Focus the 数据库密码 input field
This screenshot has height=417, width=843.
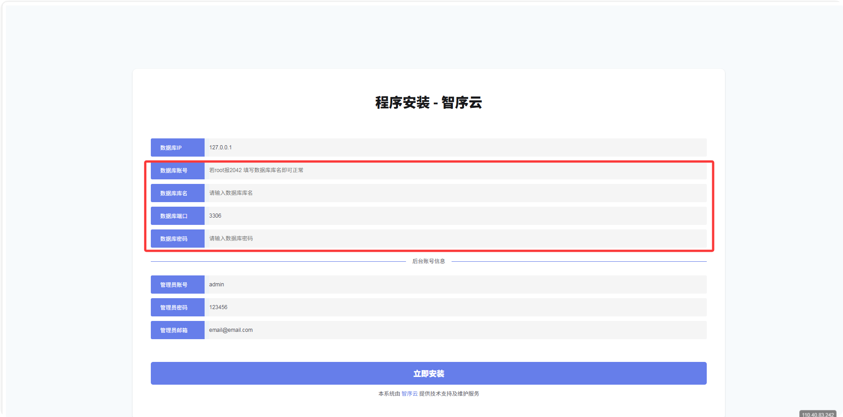(455, 239)
